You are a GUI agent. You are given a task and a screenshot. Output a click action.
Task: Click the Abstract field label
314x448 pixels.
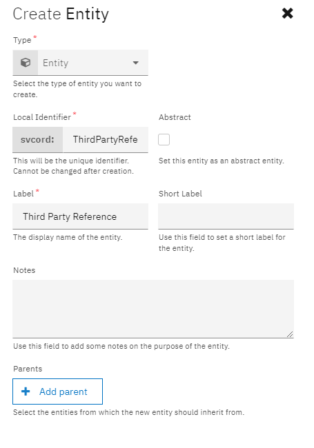(175, 117)
